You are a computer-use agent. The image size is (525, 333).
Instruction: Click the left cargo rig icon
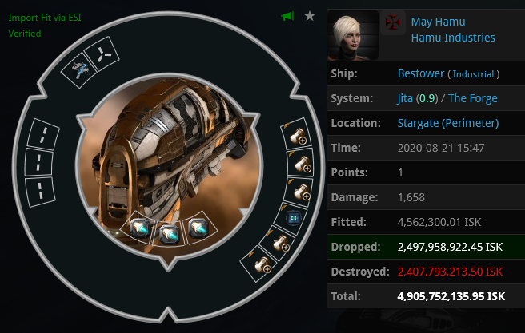pos(139,228)
